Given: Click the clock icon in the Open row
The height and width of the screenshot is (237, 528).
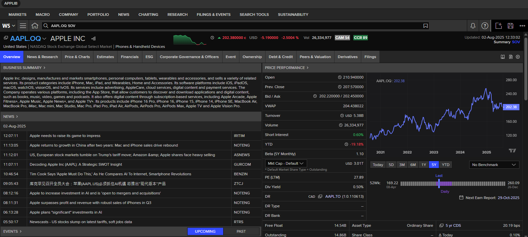Looking at the screenshot, I should pyautogui.click(x=340, y=77).
